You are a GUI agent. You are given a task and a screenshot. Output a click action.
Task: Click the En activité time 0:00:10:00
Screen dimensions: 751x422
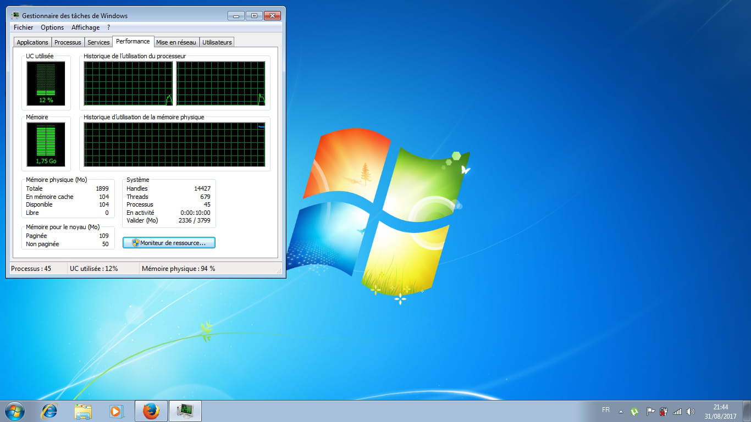195,213
